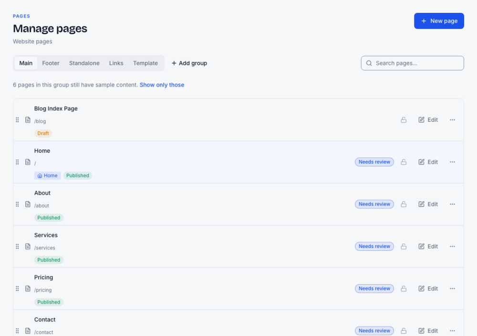This screenshot has height=336, width=477.
Task: Toggle the lock on the Home page row
Action: 404,162
